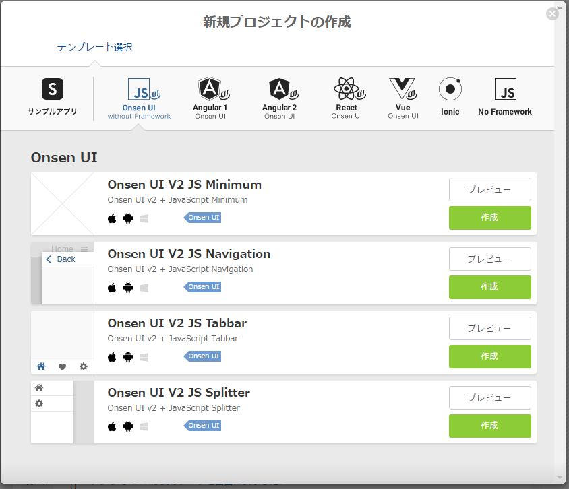
Task: Click the JS Splitter template thumbnail
Action: click(63, 412)
